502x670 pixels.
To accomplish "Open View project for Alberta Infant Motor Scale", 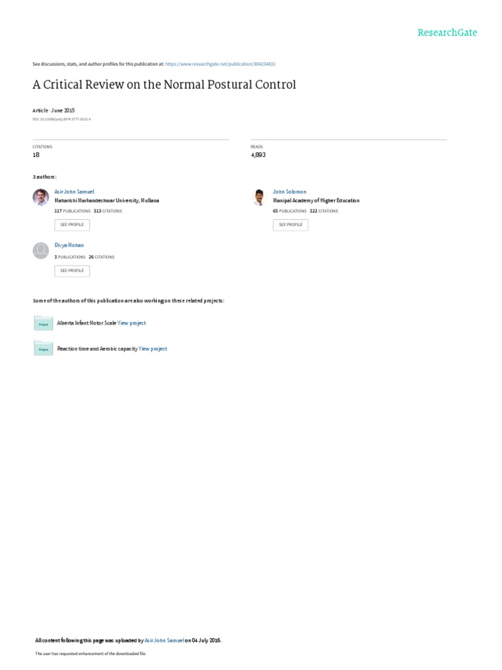I will (x=131, y=323).
